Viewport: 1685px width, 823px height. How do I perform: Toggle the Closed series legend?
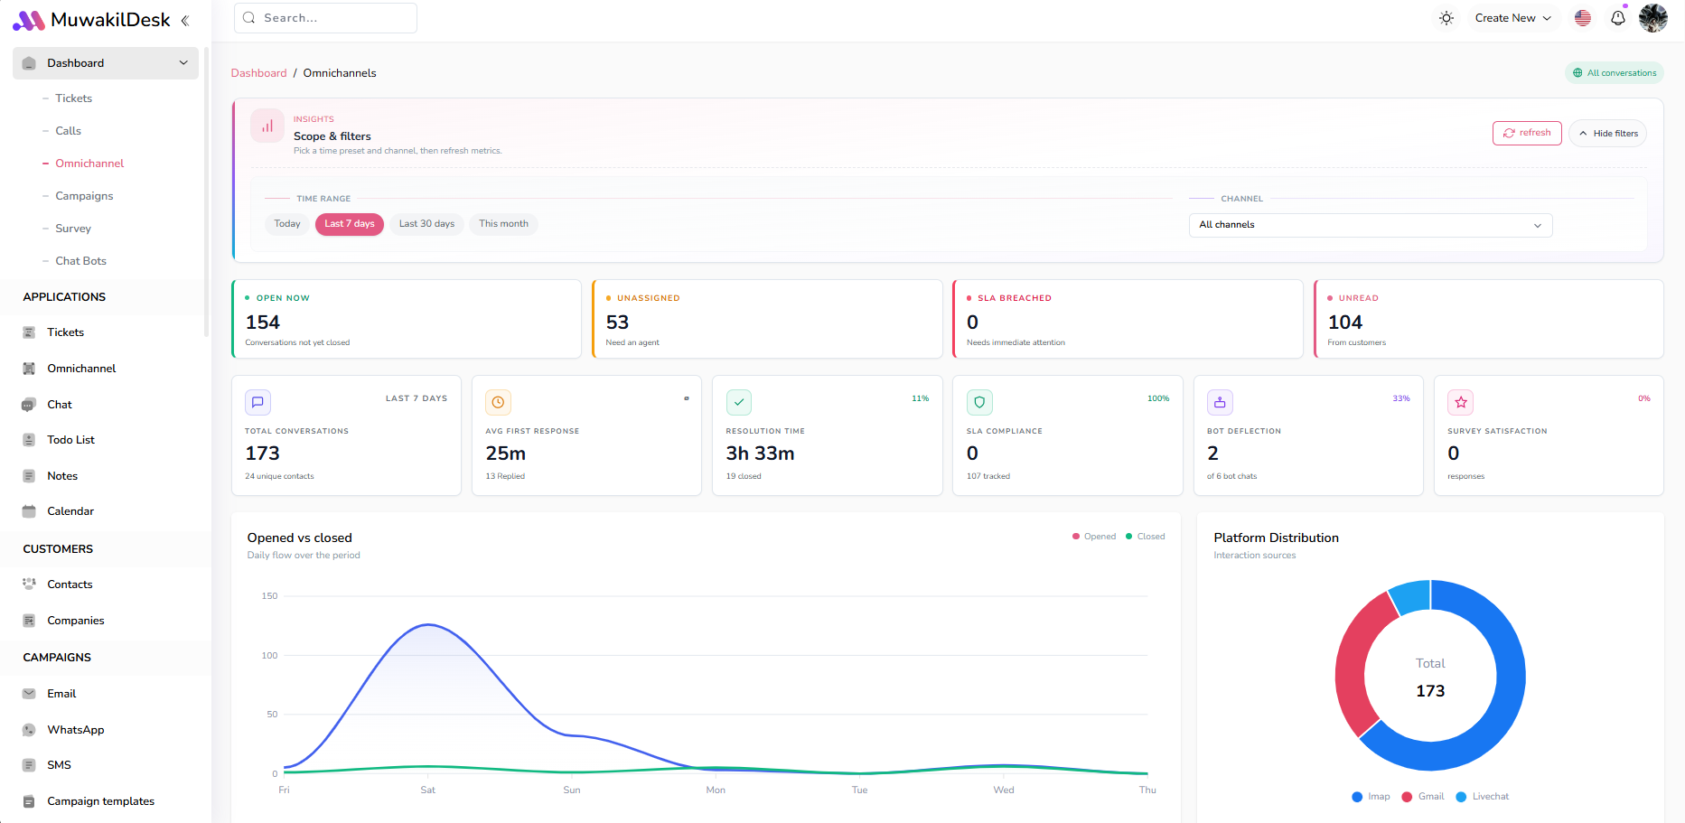[x=1146, y=537]
